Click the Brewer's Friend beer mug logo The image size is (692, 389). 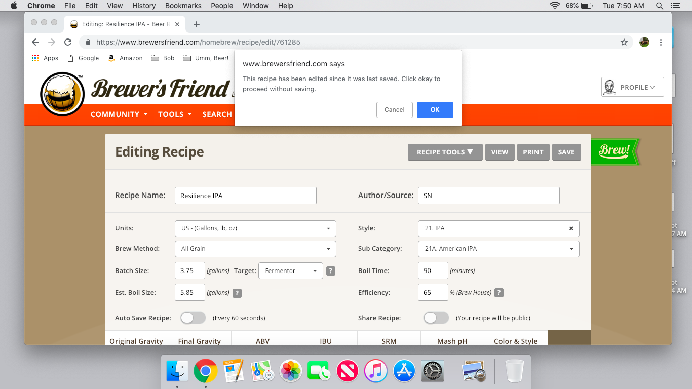point(62,94)
